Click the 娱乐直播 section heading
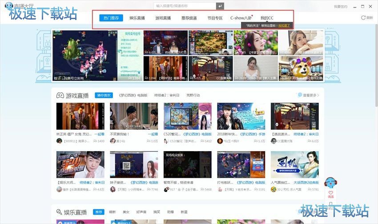The image size is (378, 224). click(x=75, y=212)
